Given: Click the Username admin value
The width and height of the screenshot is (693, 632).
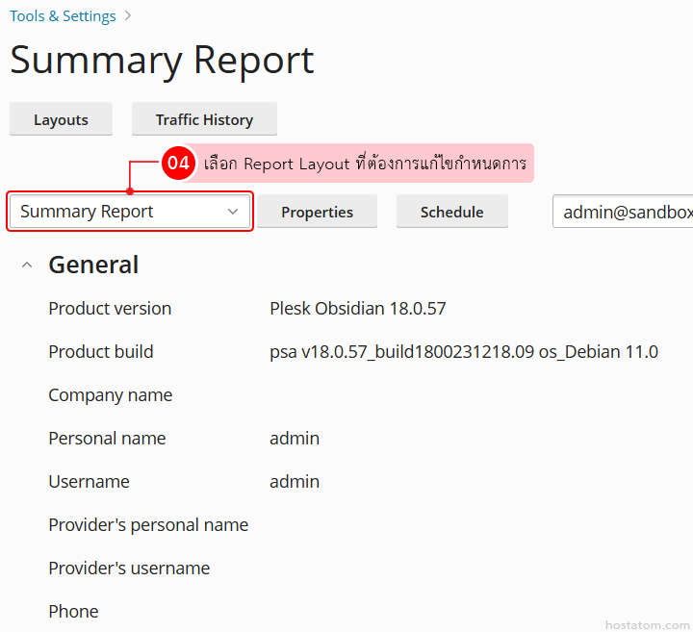Looking at the screenshot, I should click(x=294, y=482).
